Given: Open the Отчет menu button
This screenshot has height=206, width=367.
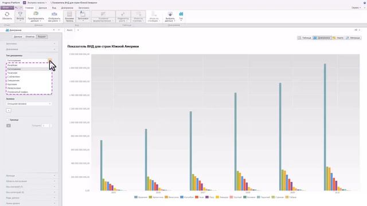Looking at the screenshot, I should coord(7,7).
